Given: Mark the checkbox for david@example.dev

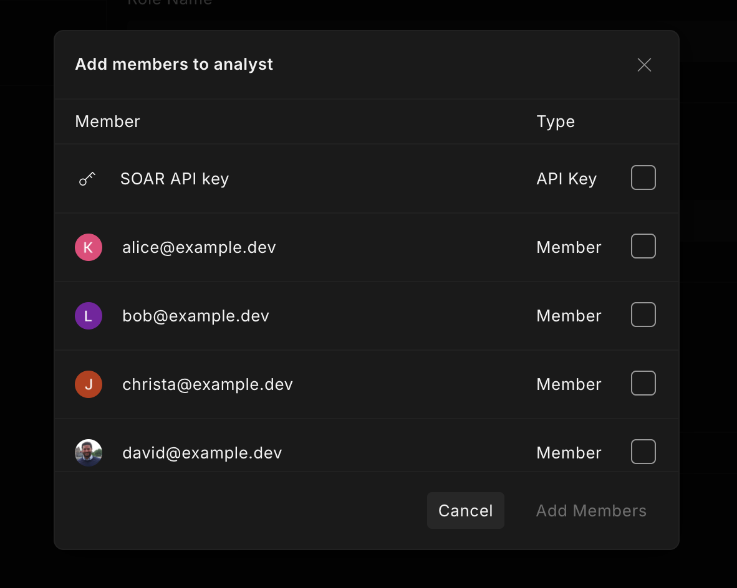Looking at the screenshot, I should 643,452.
